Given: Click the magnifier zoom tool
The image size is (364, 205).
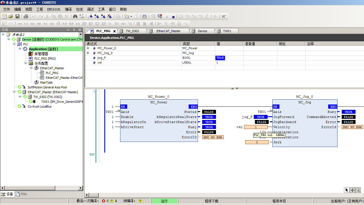Looking at the screenshot, I should [358, 190].
